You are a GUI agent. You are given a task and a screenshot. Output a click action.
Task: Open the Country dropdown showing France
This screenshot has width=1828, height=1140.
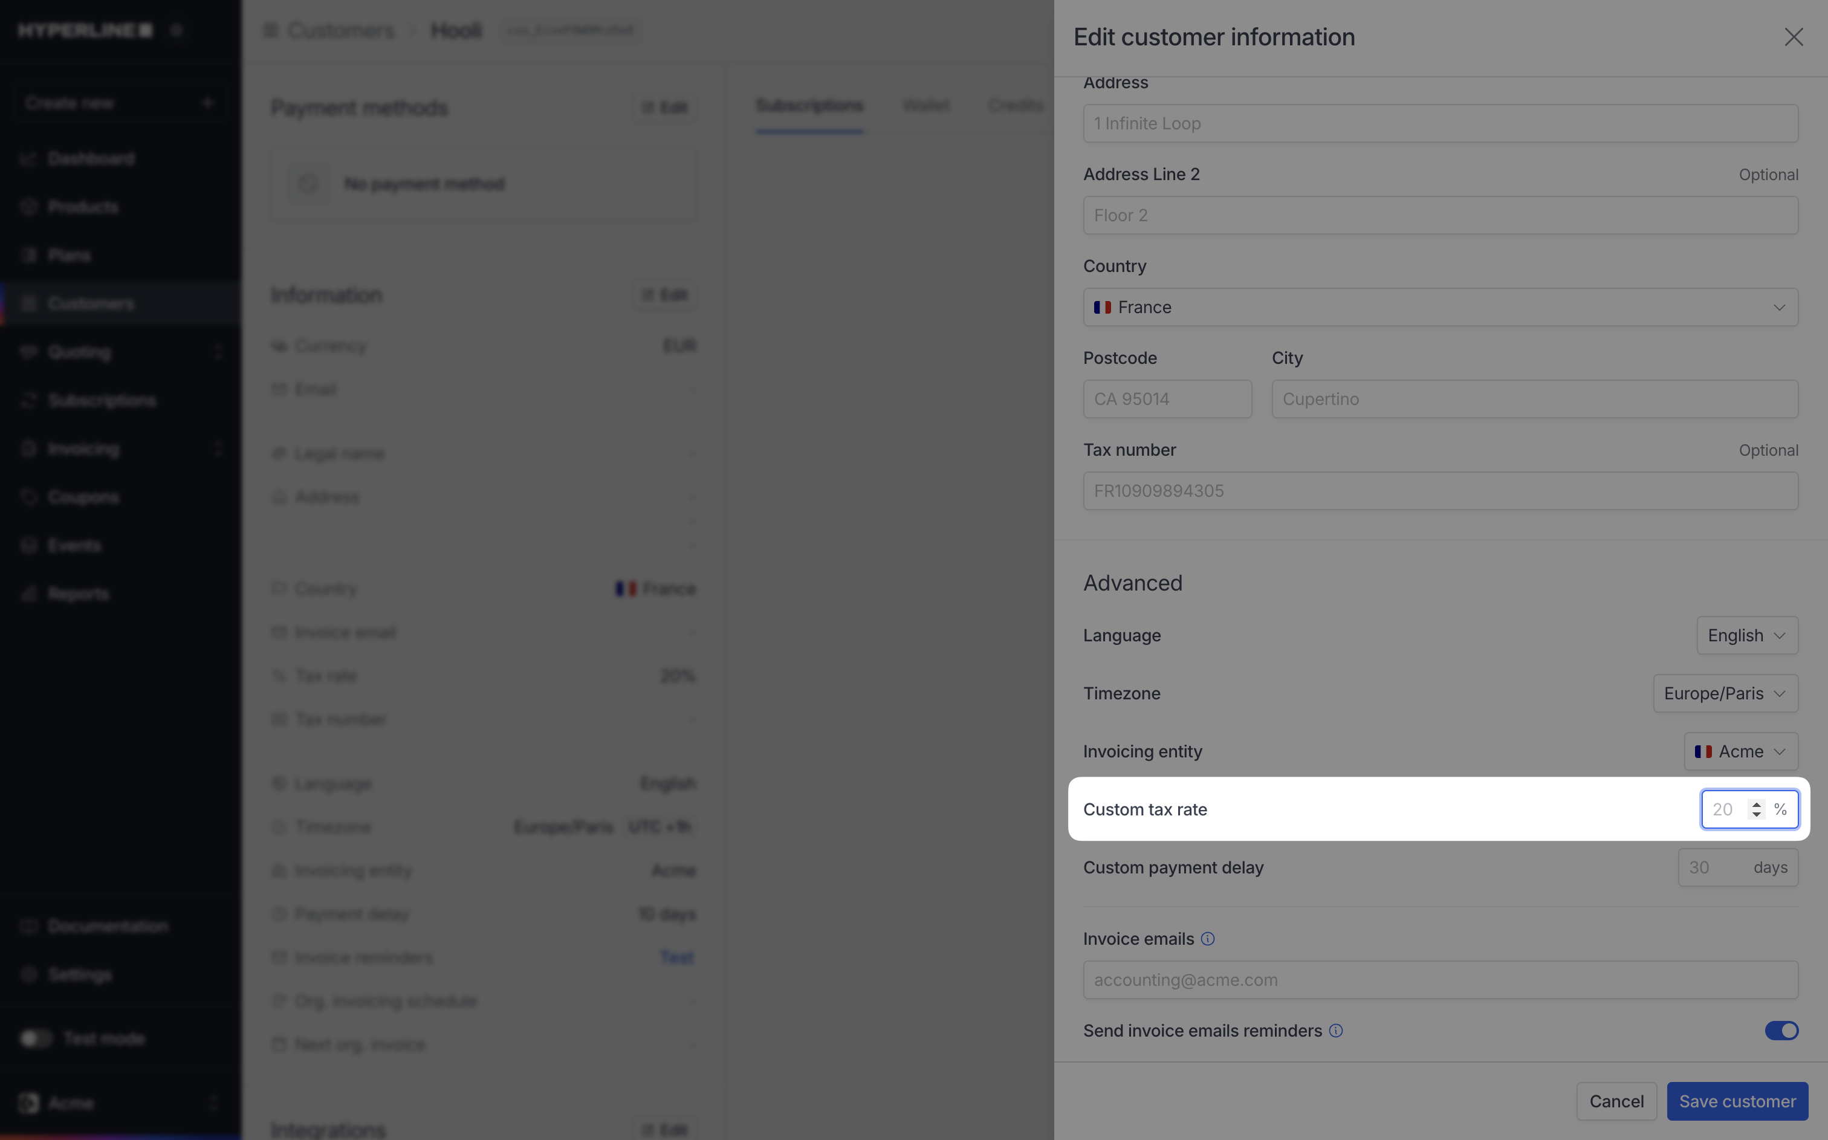tap(1440, 307)
